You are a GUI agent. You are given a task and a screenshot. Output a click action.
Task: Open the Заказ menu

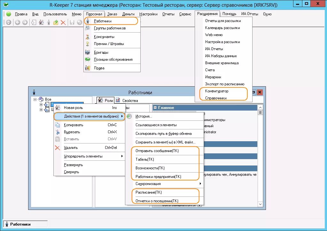[112, 14]
